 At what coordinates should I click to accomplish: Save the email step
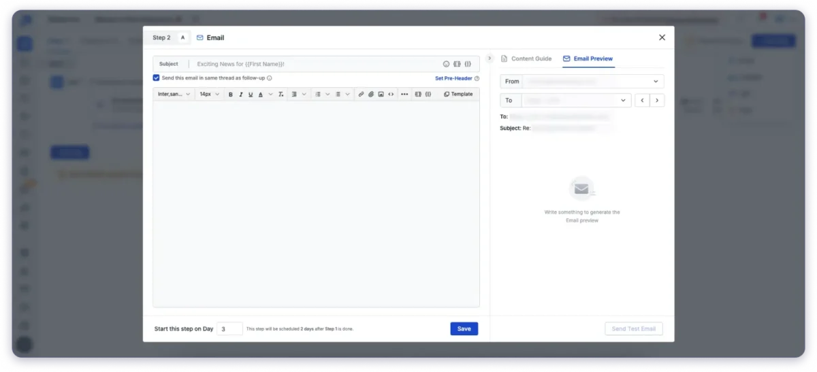pos(464,329)
